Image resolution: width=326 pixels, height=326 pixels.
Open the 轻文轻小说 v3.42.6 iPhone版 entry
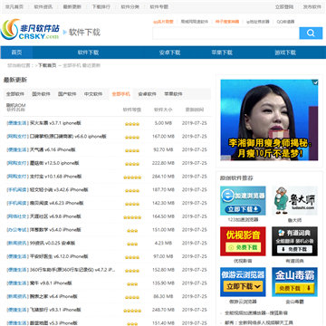[59, 190]
